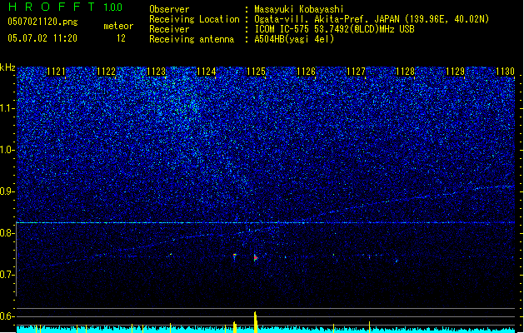
Task: Click the 0.7 frequency axis label
Action: [x=7, y=275]
